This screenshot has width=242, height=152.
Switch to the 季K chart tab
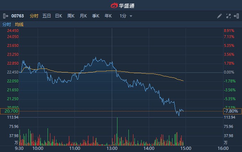[96, 16]
